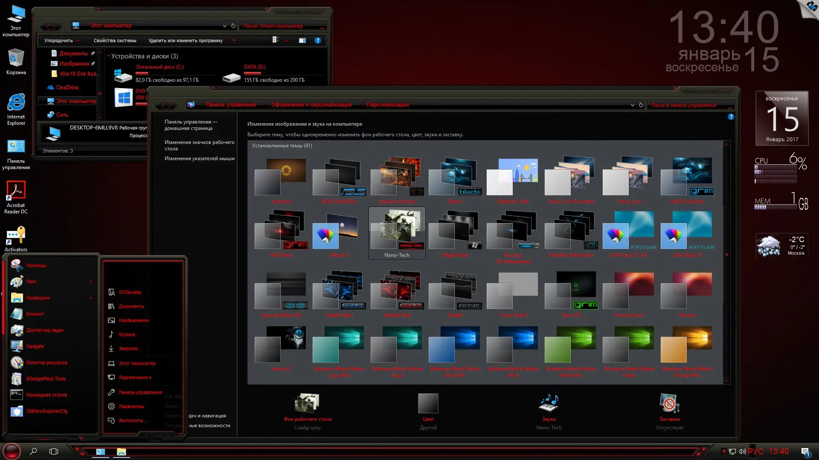Open Фон рабочего стола settings icon
Viewport: 819px width, 460px height.
coord(307,403)
